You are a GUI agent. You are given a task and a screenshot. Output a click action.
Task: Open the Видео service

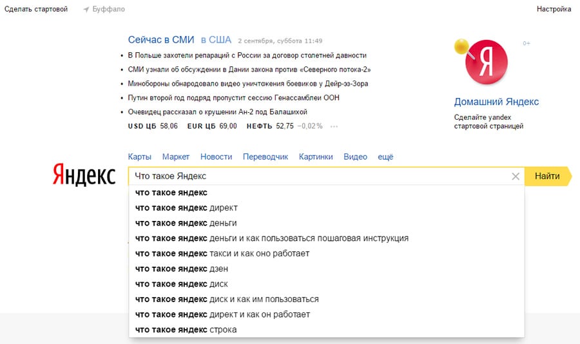(355, 157)
